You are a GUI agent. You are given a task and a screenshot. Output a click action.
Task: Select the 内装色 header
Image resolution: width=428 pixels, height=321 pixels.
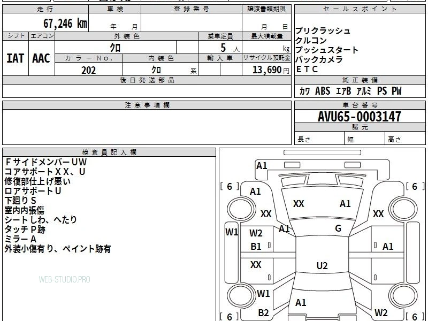pyautogui.click(x=161, y=58)
